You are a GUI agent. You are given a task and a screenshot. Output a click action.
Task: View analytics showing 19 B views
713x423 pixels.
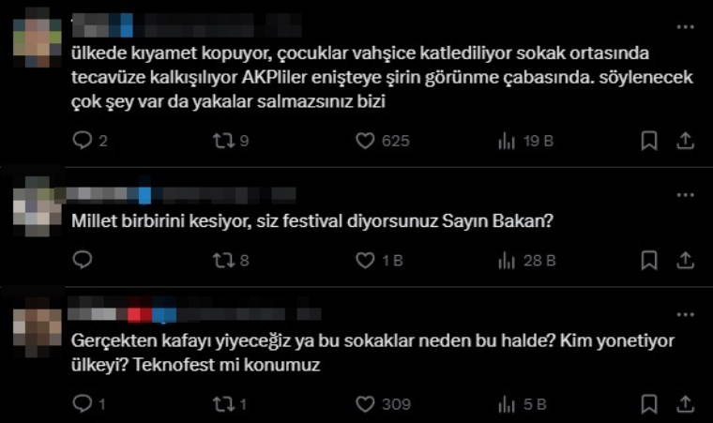tap(508, 141)
